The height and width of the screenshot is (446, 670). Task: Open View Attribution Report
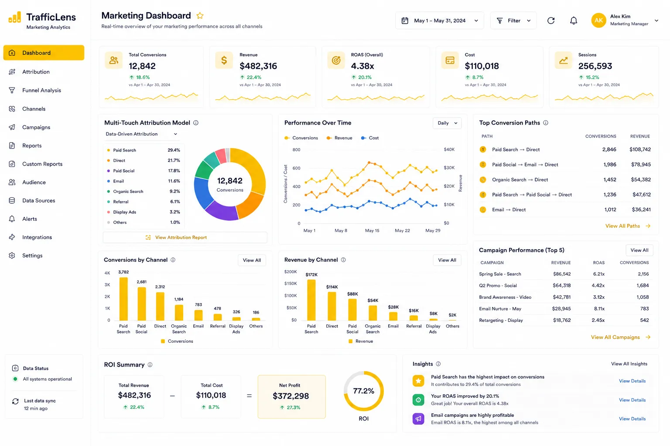pyautogui.click(x=185, y=237)
